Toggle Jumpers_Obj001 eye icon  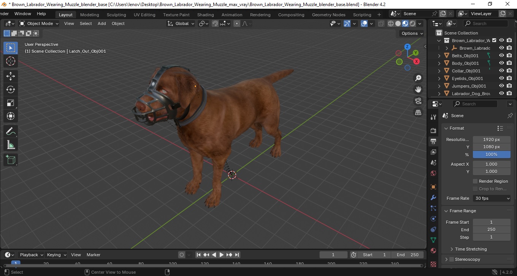501,86
